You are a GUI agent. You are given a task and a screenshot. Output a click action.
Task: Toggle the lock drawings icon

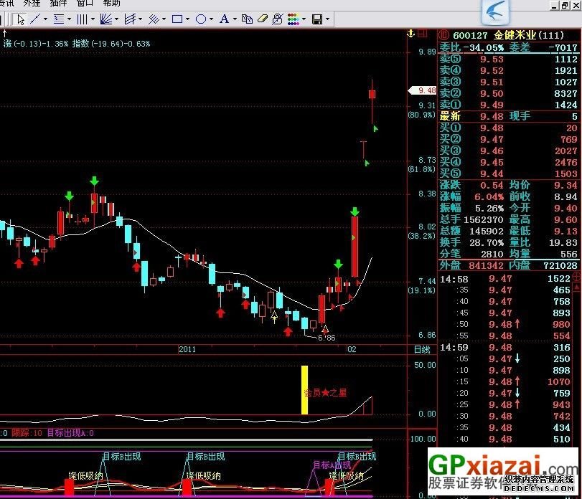point(277,19)
